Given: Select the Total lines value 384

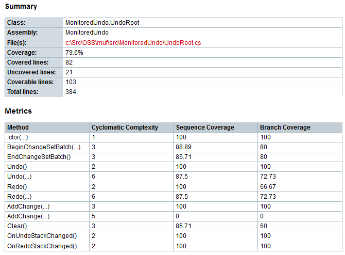Looking at the screenshot, I should pos(71,92).
